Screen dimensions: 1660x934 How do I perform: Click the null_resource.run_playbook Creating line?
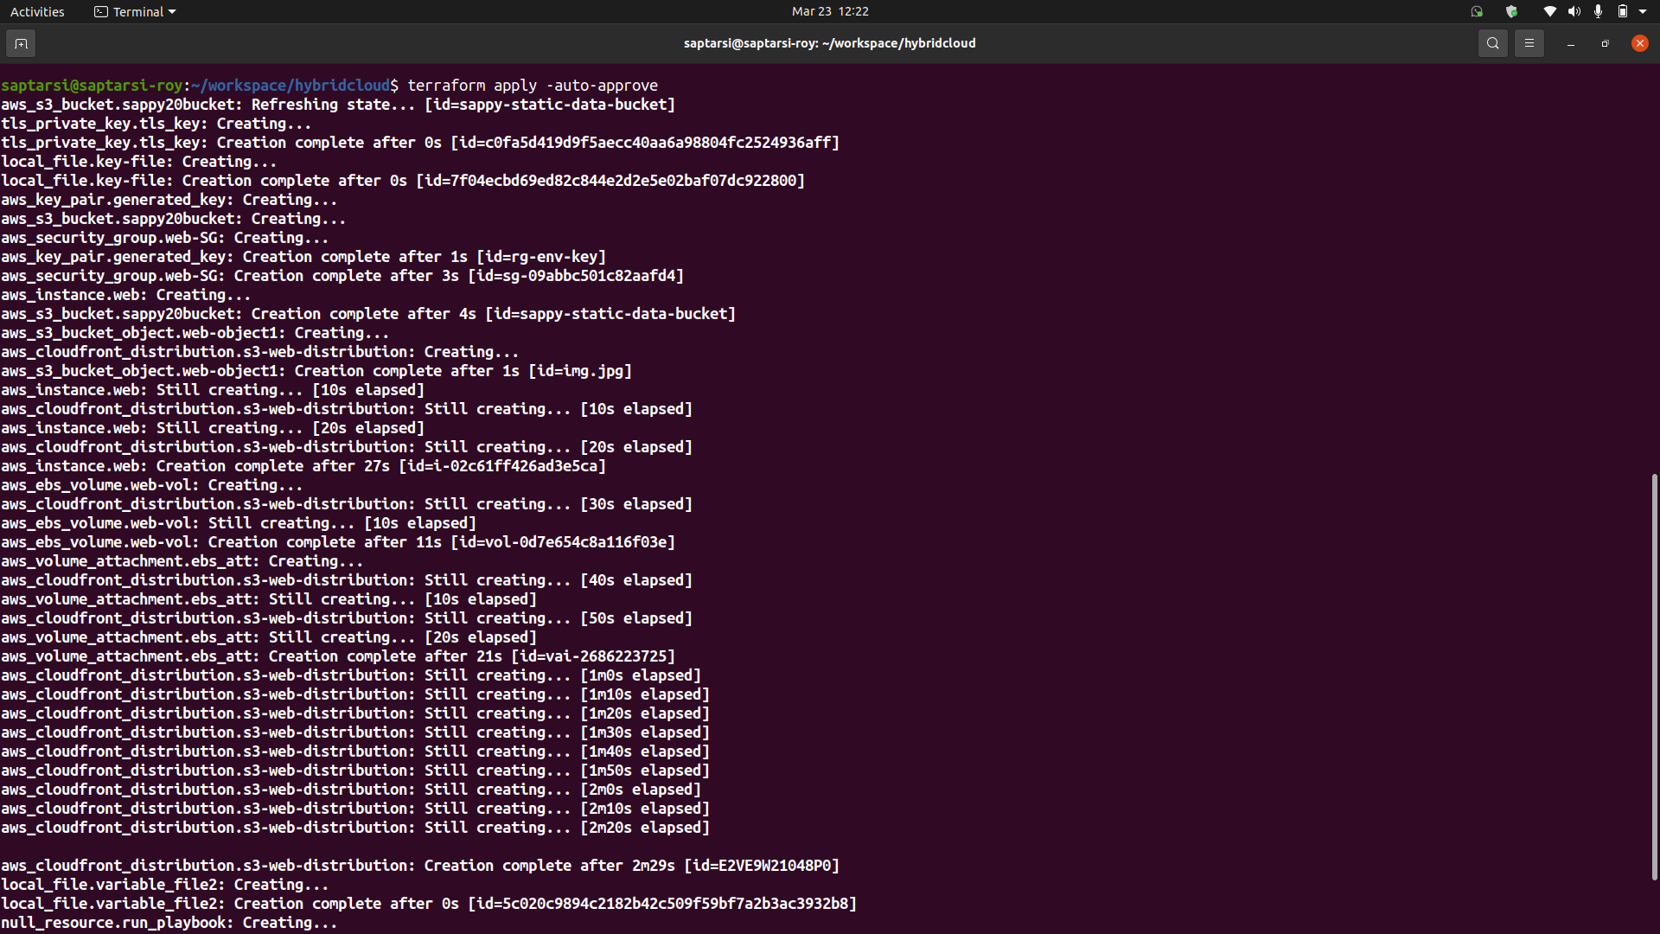point(169,923)
